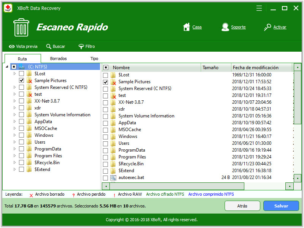The height and width of the screenshot is (228, 304).
Task: Click the horizontal scrollbar left arrow
Action: click(106, 186)
